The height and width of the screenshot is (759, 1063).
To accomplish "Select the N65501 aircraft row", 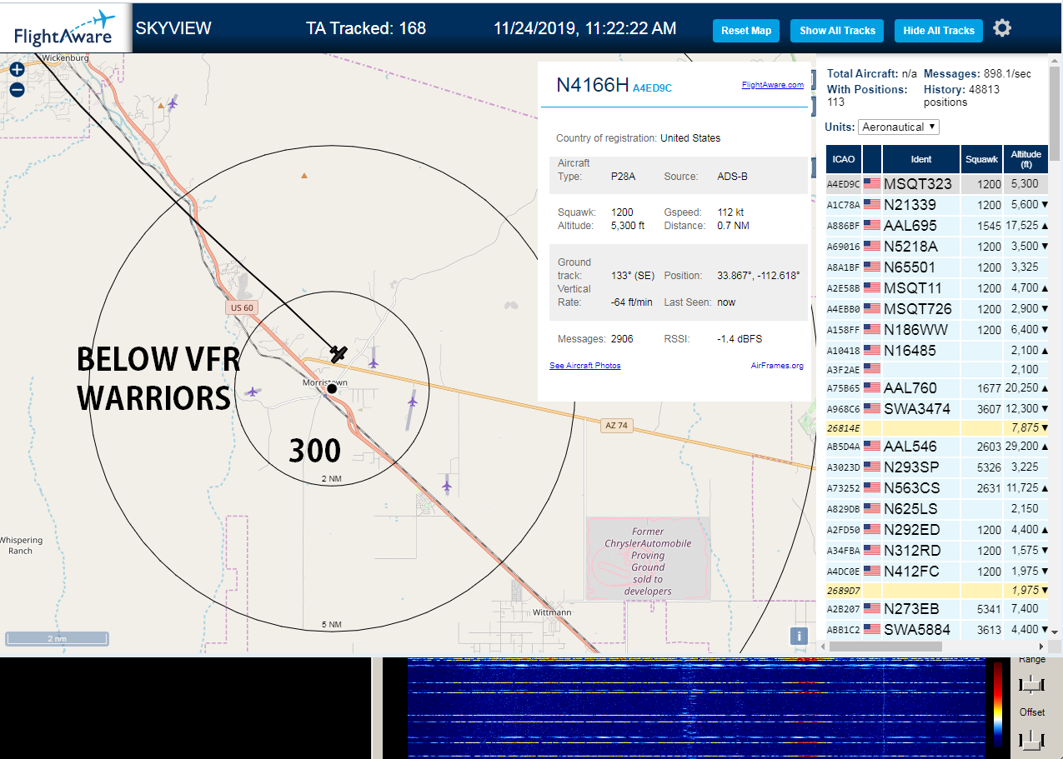I will point(937,267).
